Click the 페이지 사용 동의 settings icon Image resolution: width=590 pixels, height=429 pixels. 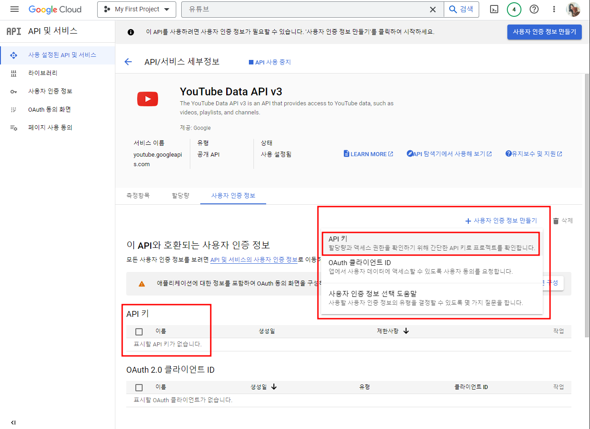point(14,128)
